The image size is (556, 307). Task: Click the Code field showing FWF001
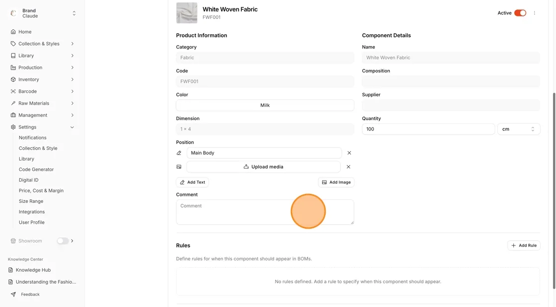click(x=265, y=81)
